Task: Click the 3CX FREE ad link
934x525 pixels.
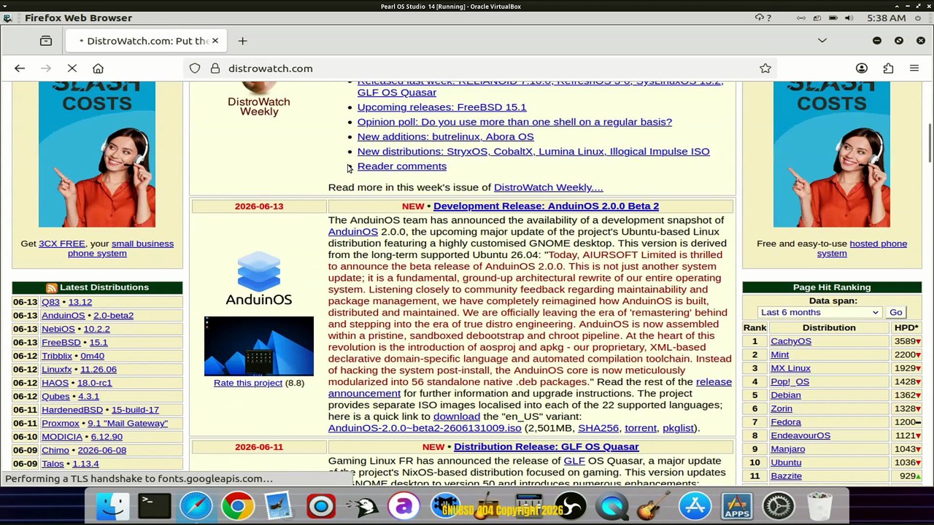Action: tap(62, 244)
